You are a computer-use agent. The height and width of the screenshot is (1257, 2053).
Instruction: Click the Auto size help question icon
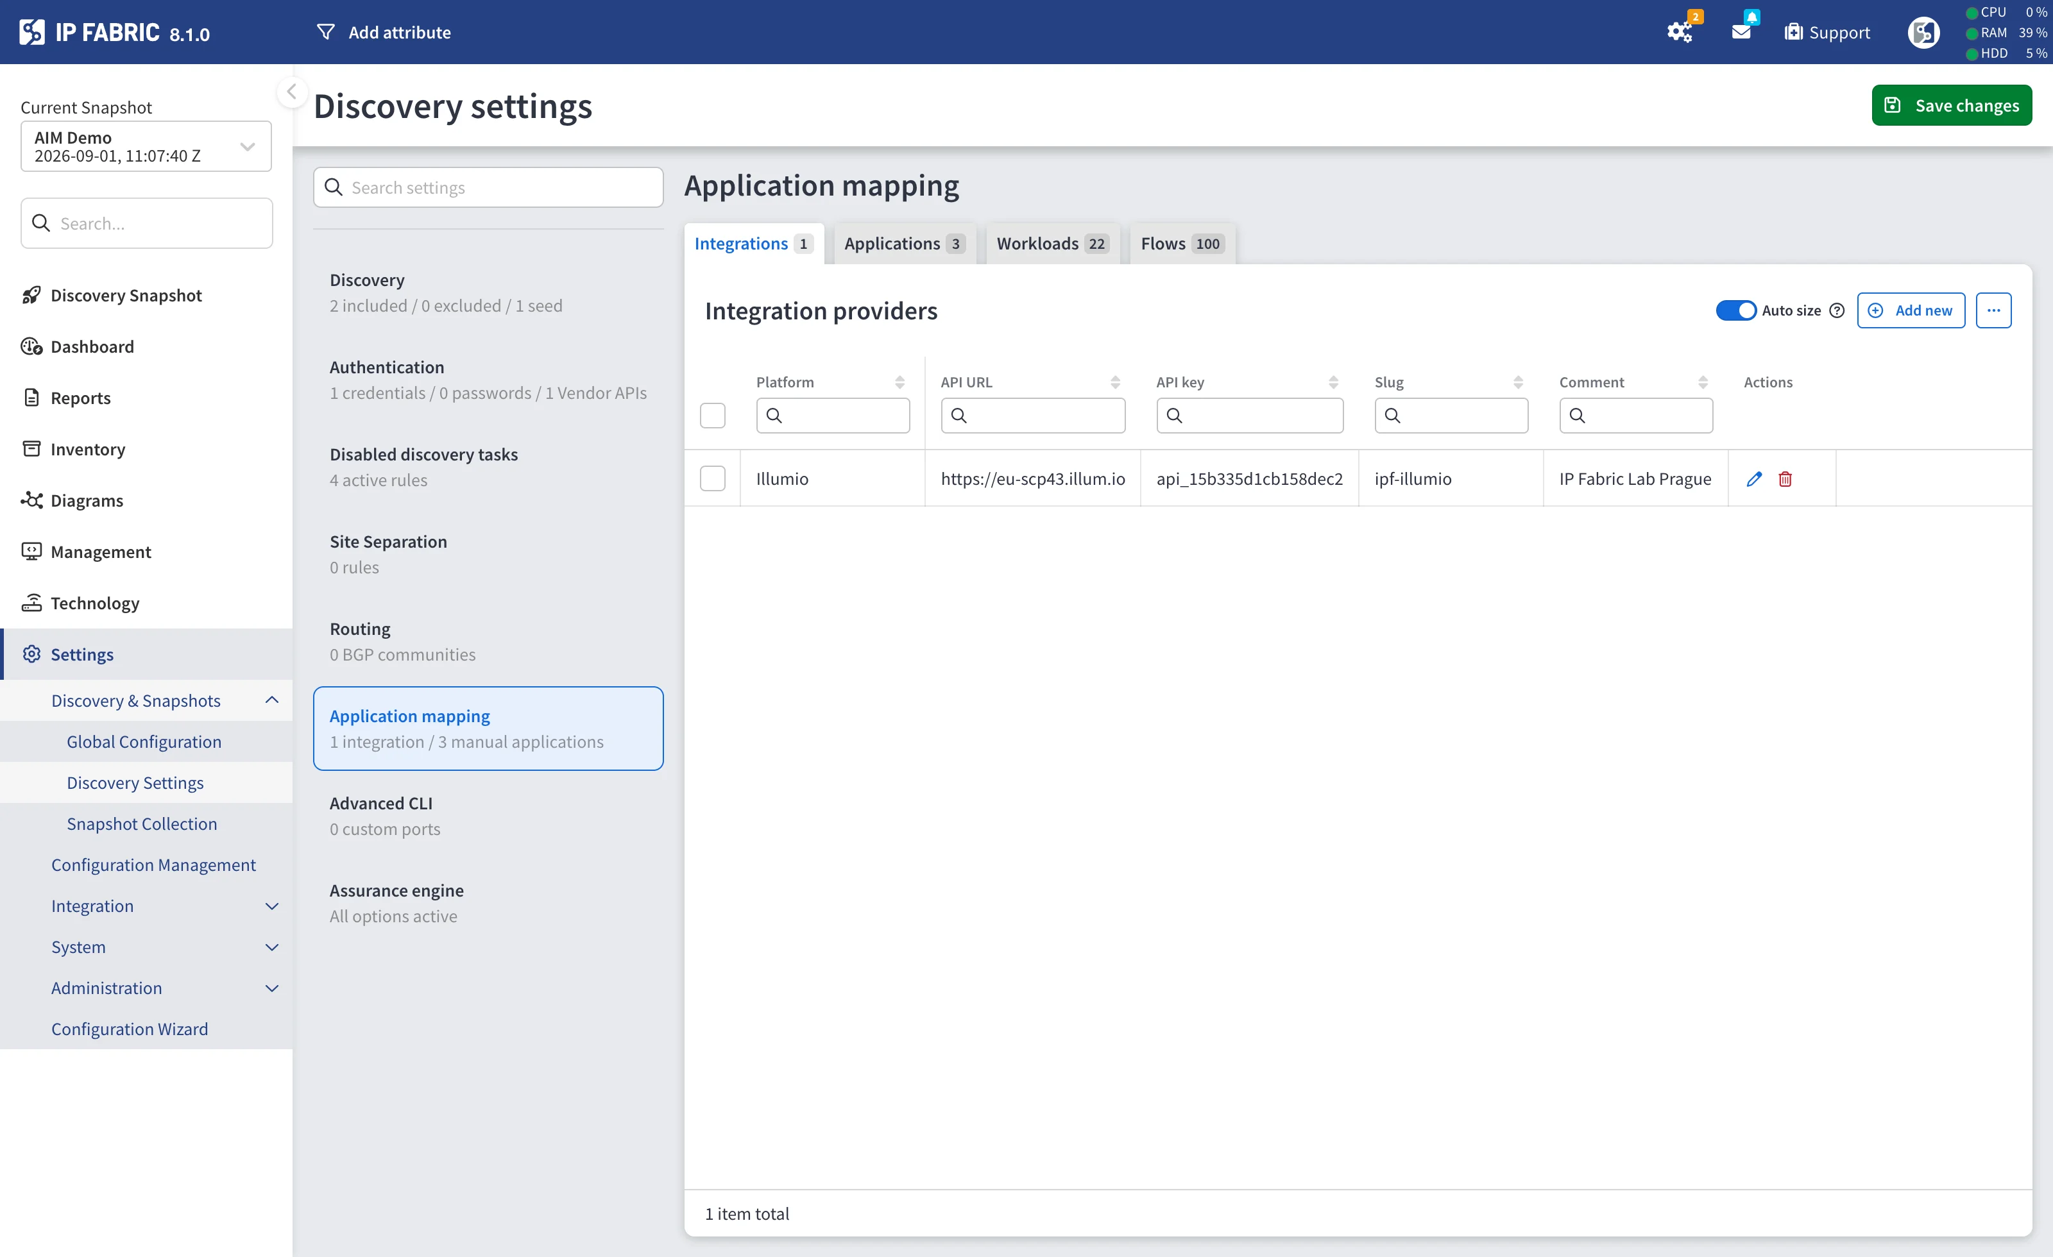click(x=1836, y=310)
